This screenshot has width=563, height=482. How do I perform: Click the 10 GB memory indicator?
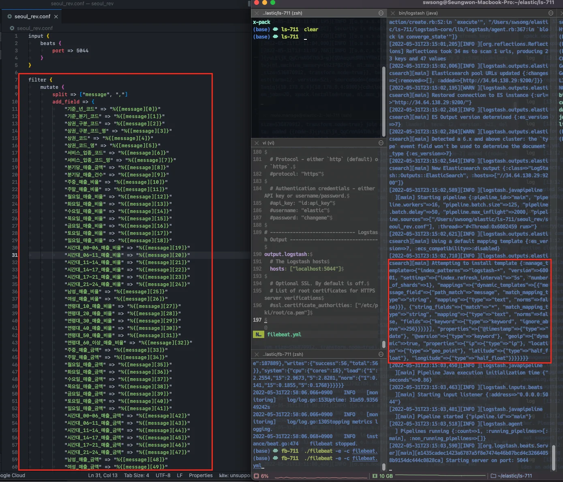click(383, 476)
